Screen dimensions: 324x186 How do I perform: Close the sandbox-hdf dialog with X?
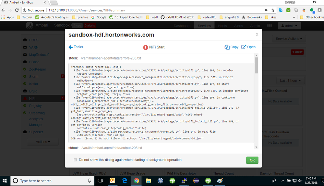[257, 34]
